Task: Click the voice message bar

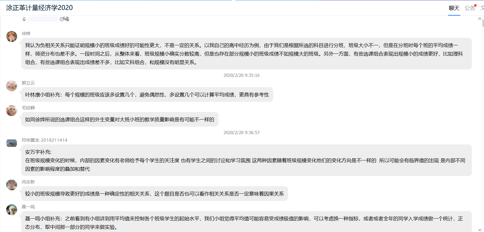Action: coord(43,19)
